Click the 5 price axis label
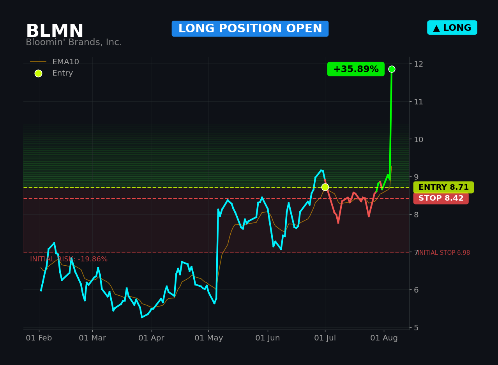Screen dimensions: 498x365 416,328
